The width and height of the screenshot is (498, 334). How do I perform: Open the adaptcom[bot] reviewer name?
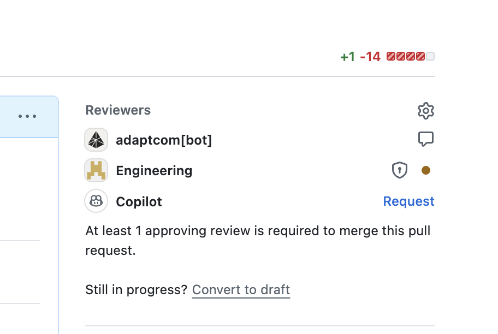164,140
